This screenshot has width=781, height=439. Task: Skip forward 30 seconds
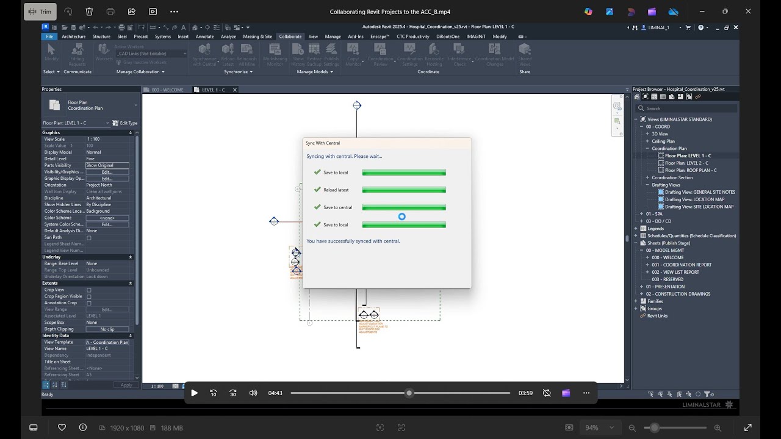coord(233,393)
